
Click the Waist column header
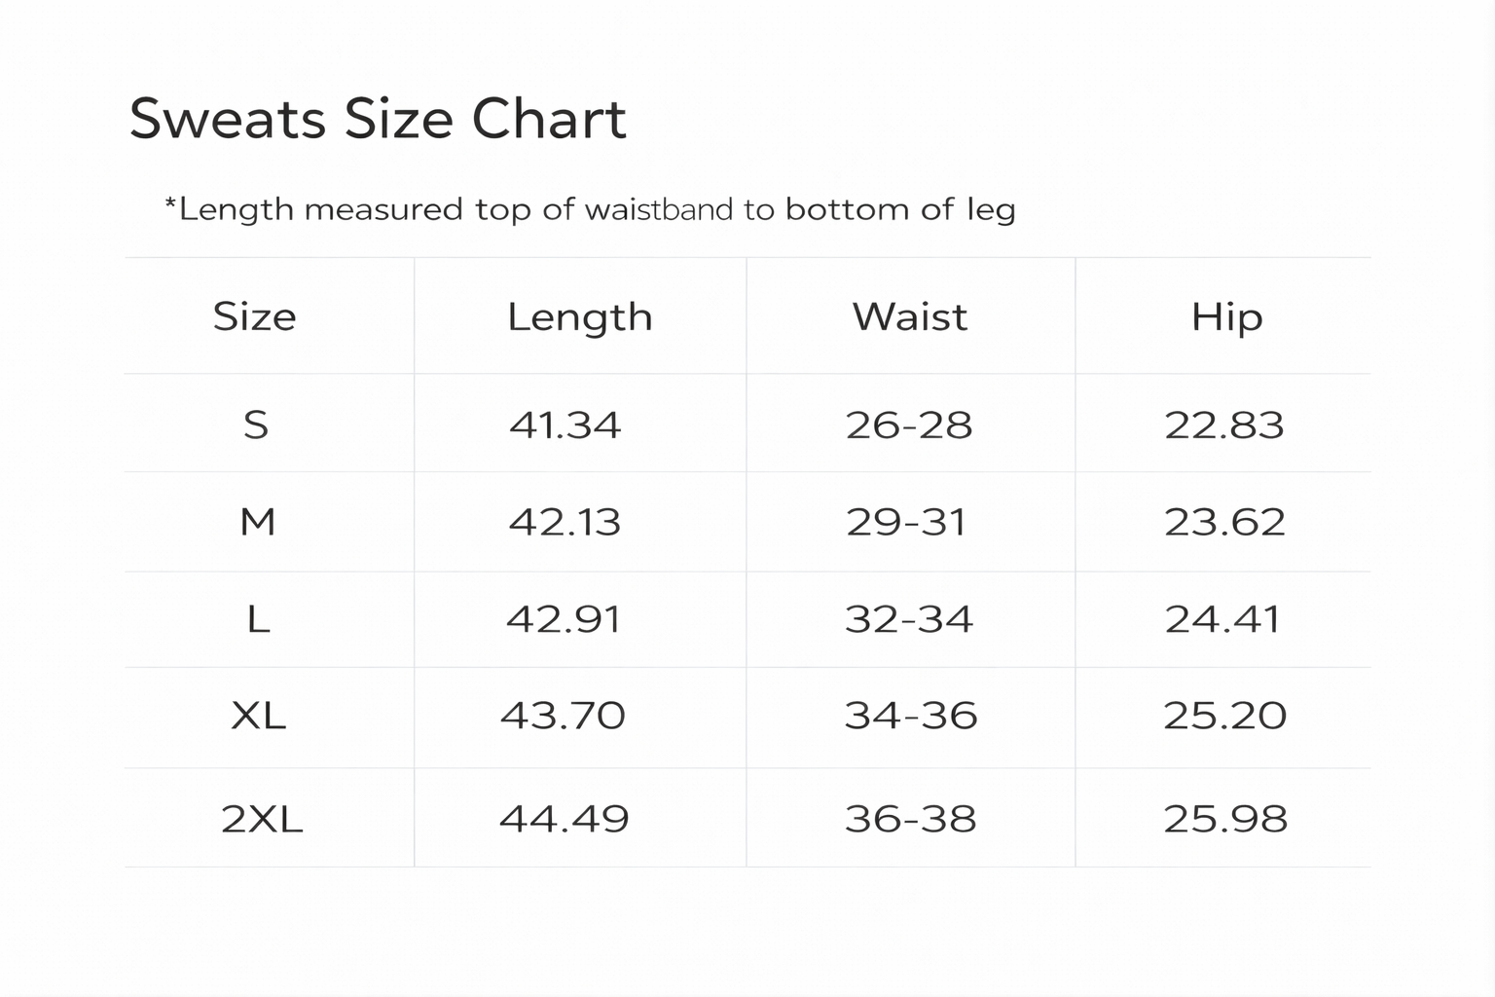pyautogui.click(x=910, y=317)
